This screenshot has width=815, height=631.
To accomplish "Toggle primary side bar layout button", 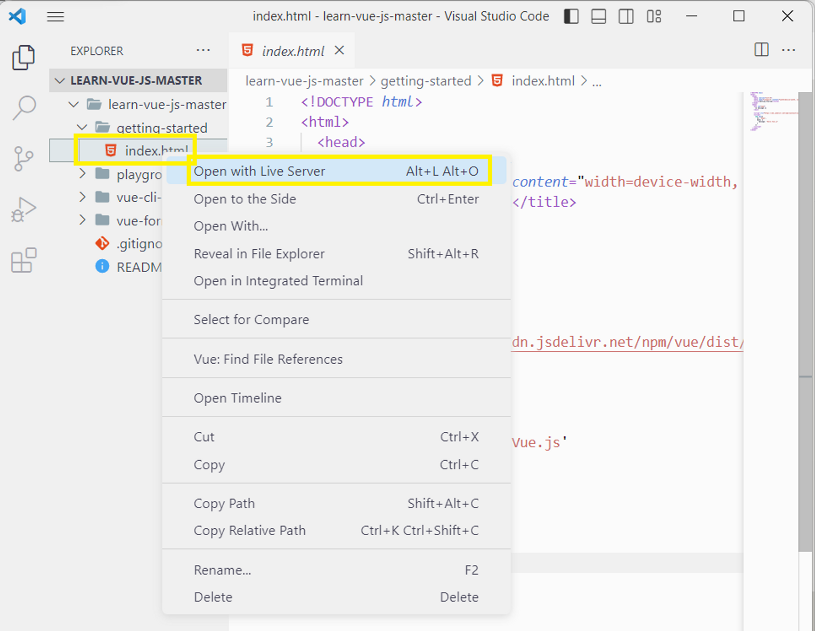I will (571, 17).
